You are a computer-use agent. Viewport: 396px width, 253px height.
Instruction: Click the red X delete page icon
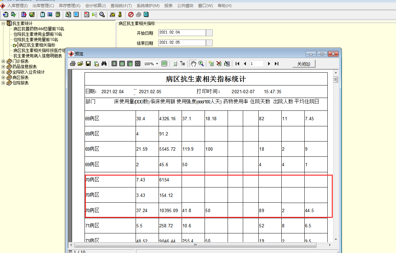coord(219,64)
